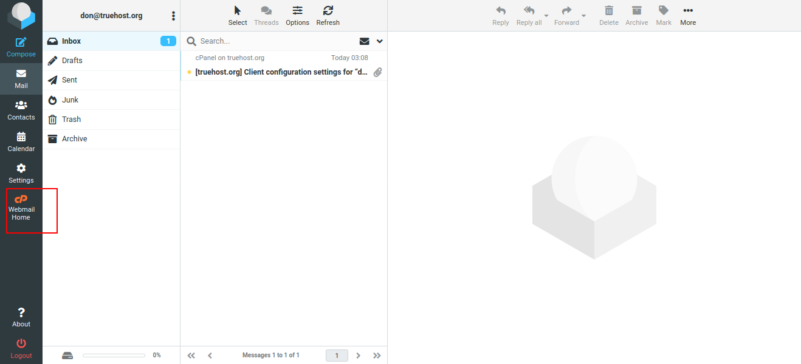
Task: Click the page number field showing 1
Action: point(337,356)
